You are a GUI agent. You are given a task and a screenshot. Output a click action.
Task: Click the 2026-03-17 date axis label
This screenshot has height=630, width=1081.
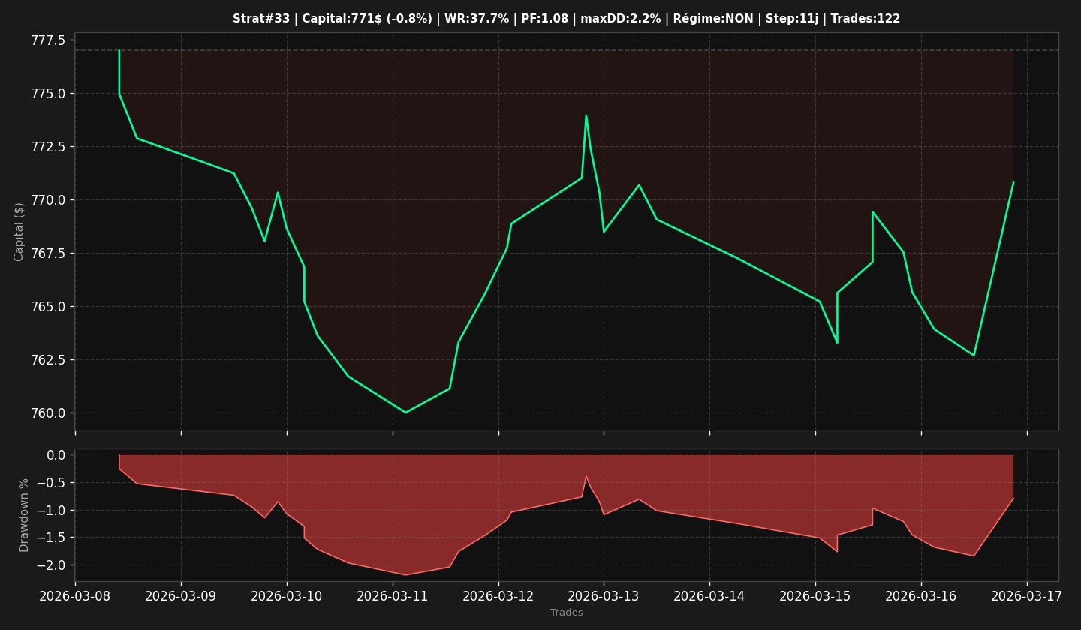pos(1027,596)
